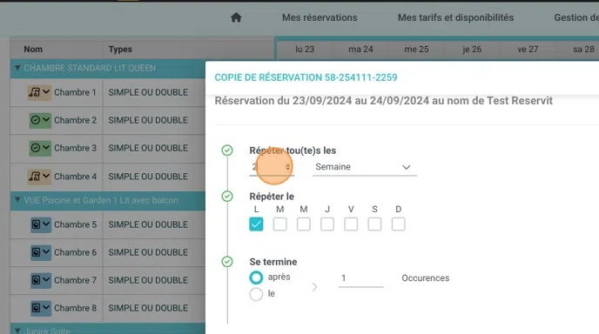Open Chambre 7 status dropdown arrow
599x334 pixels.
click(46, 280)
